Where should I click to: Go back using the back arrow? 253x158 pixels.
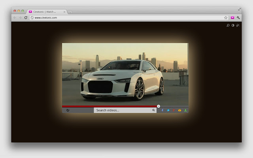click(x=15, y=18)
